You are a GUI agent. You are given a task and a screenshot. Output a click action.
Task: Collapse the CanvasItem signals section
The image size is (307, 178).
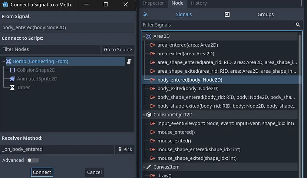coord(144,167)
